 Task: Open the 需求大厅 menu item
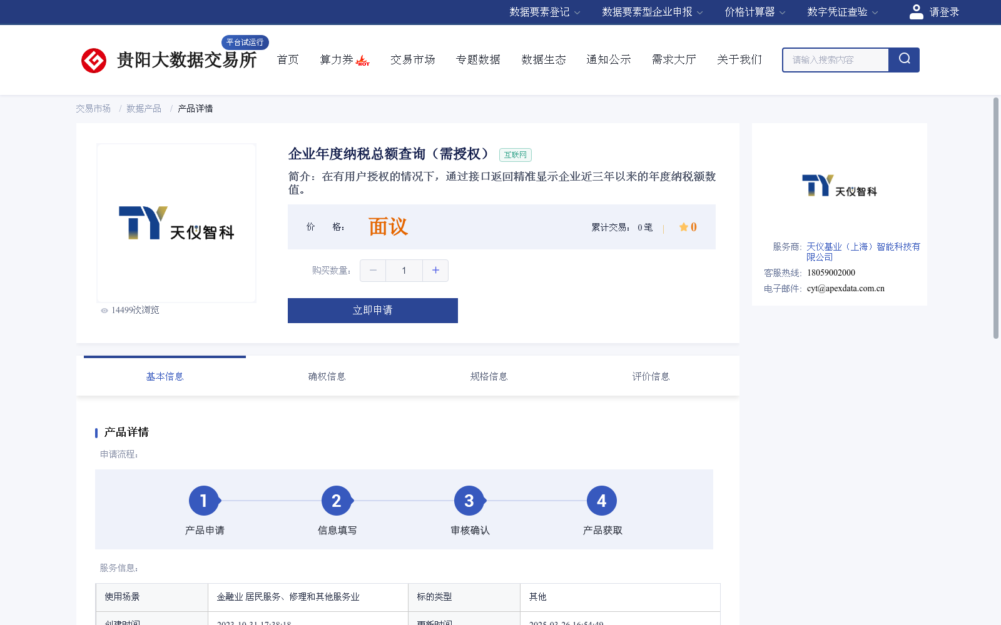tap(674, 60)
